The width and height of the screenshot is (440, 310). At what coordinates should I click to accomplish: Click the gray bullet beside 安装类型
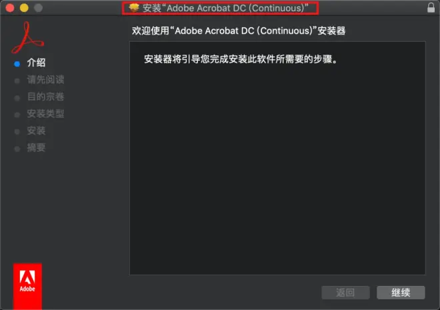click(17, 115)
